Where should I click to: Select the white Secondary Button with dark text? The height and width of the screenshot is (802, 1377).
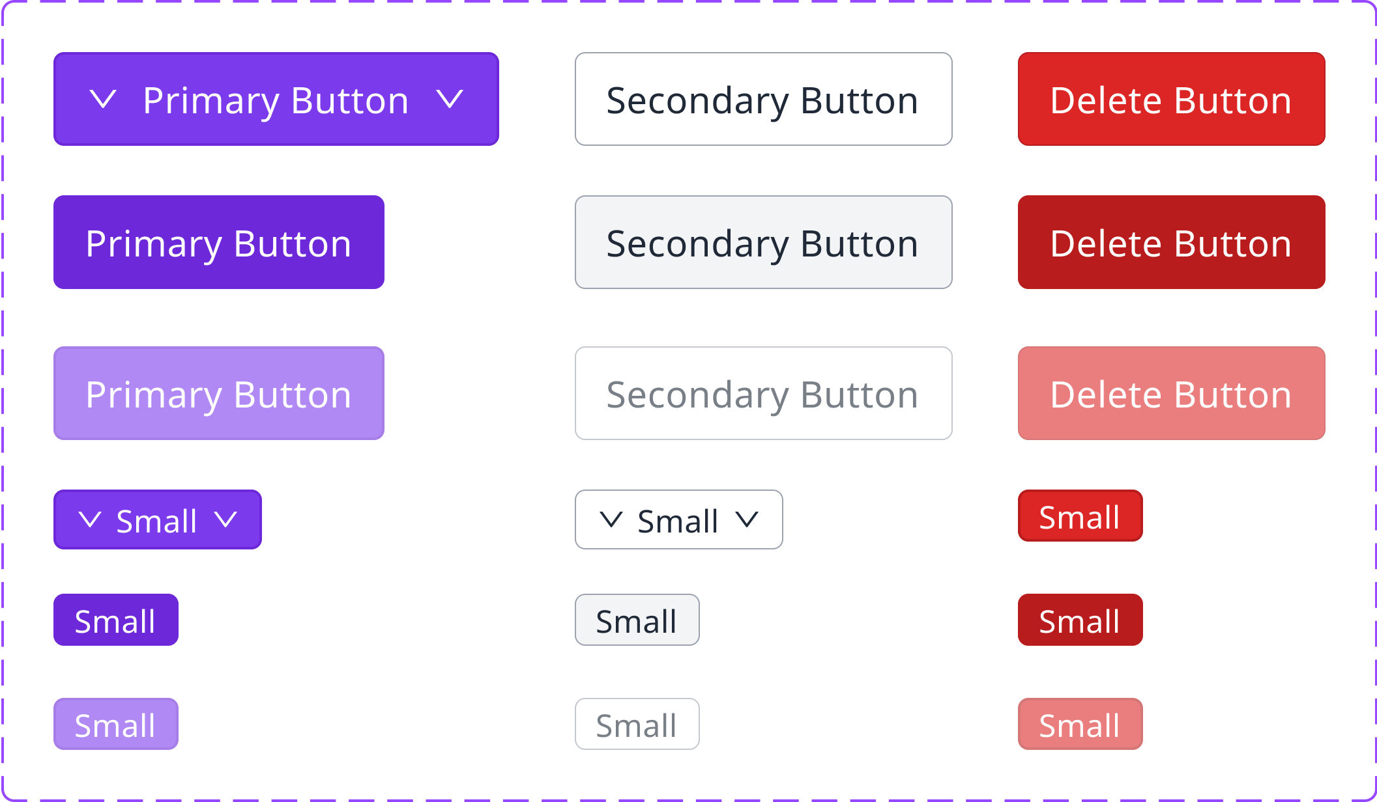click(763, 99)
